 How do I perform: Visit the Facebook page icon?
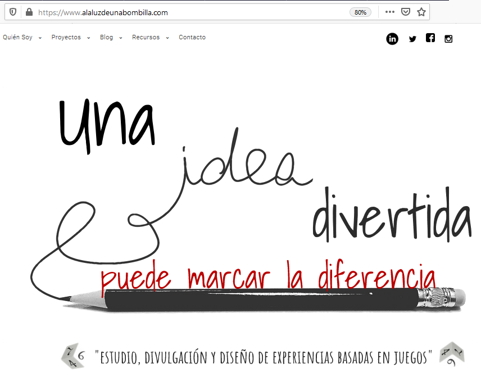430,38
